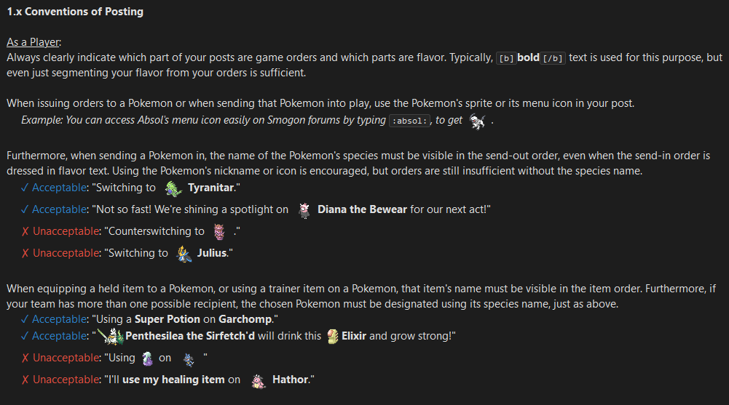Image resolution: width=729 pixels, height=405 pixels.
Task: Click the '[/b]' closing code tag
Action: (x=553, y=58)
